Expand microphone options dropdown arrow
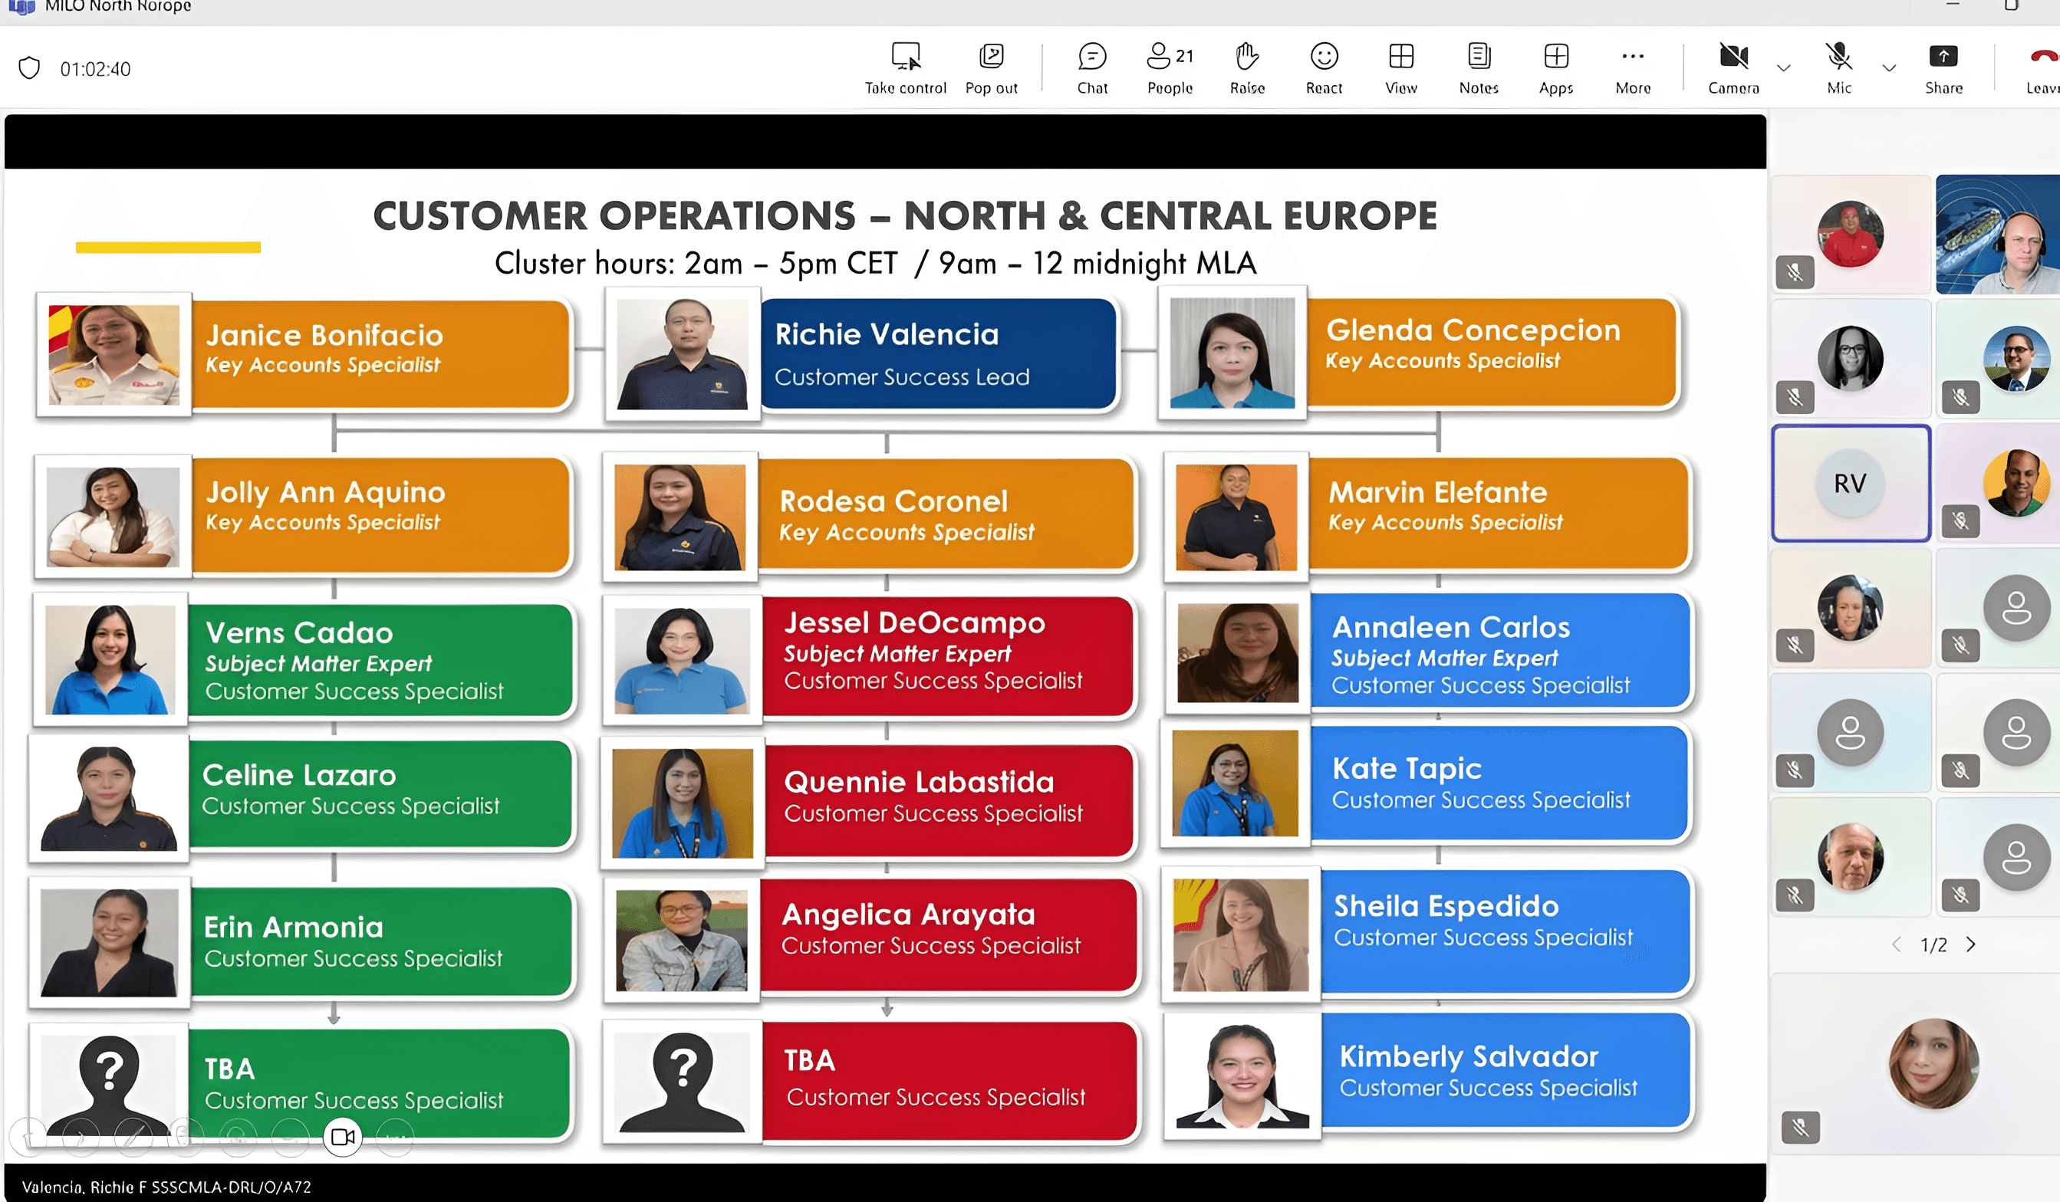The image size is (2060, 1202). tap(1888, 67)
